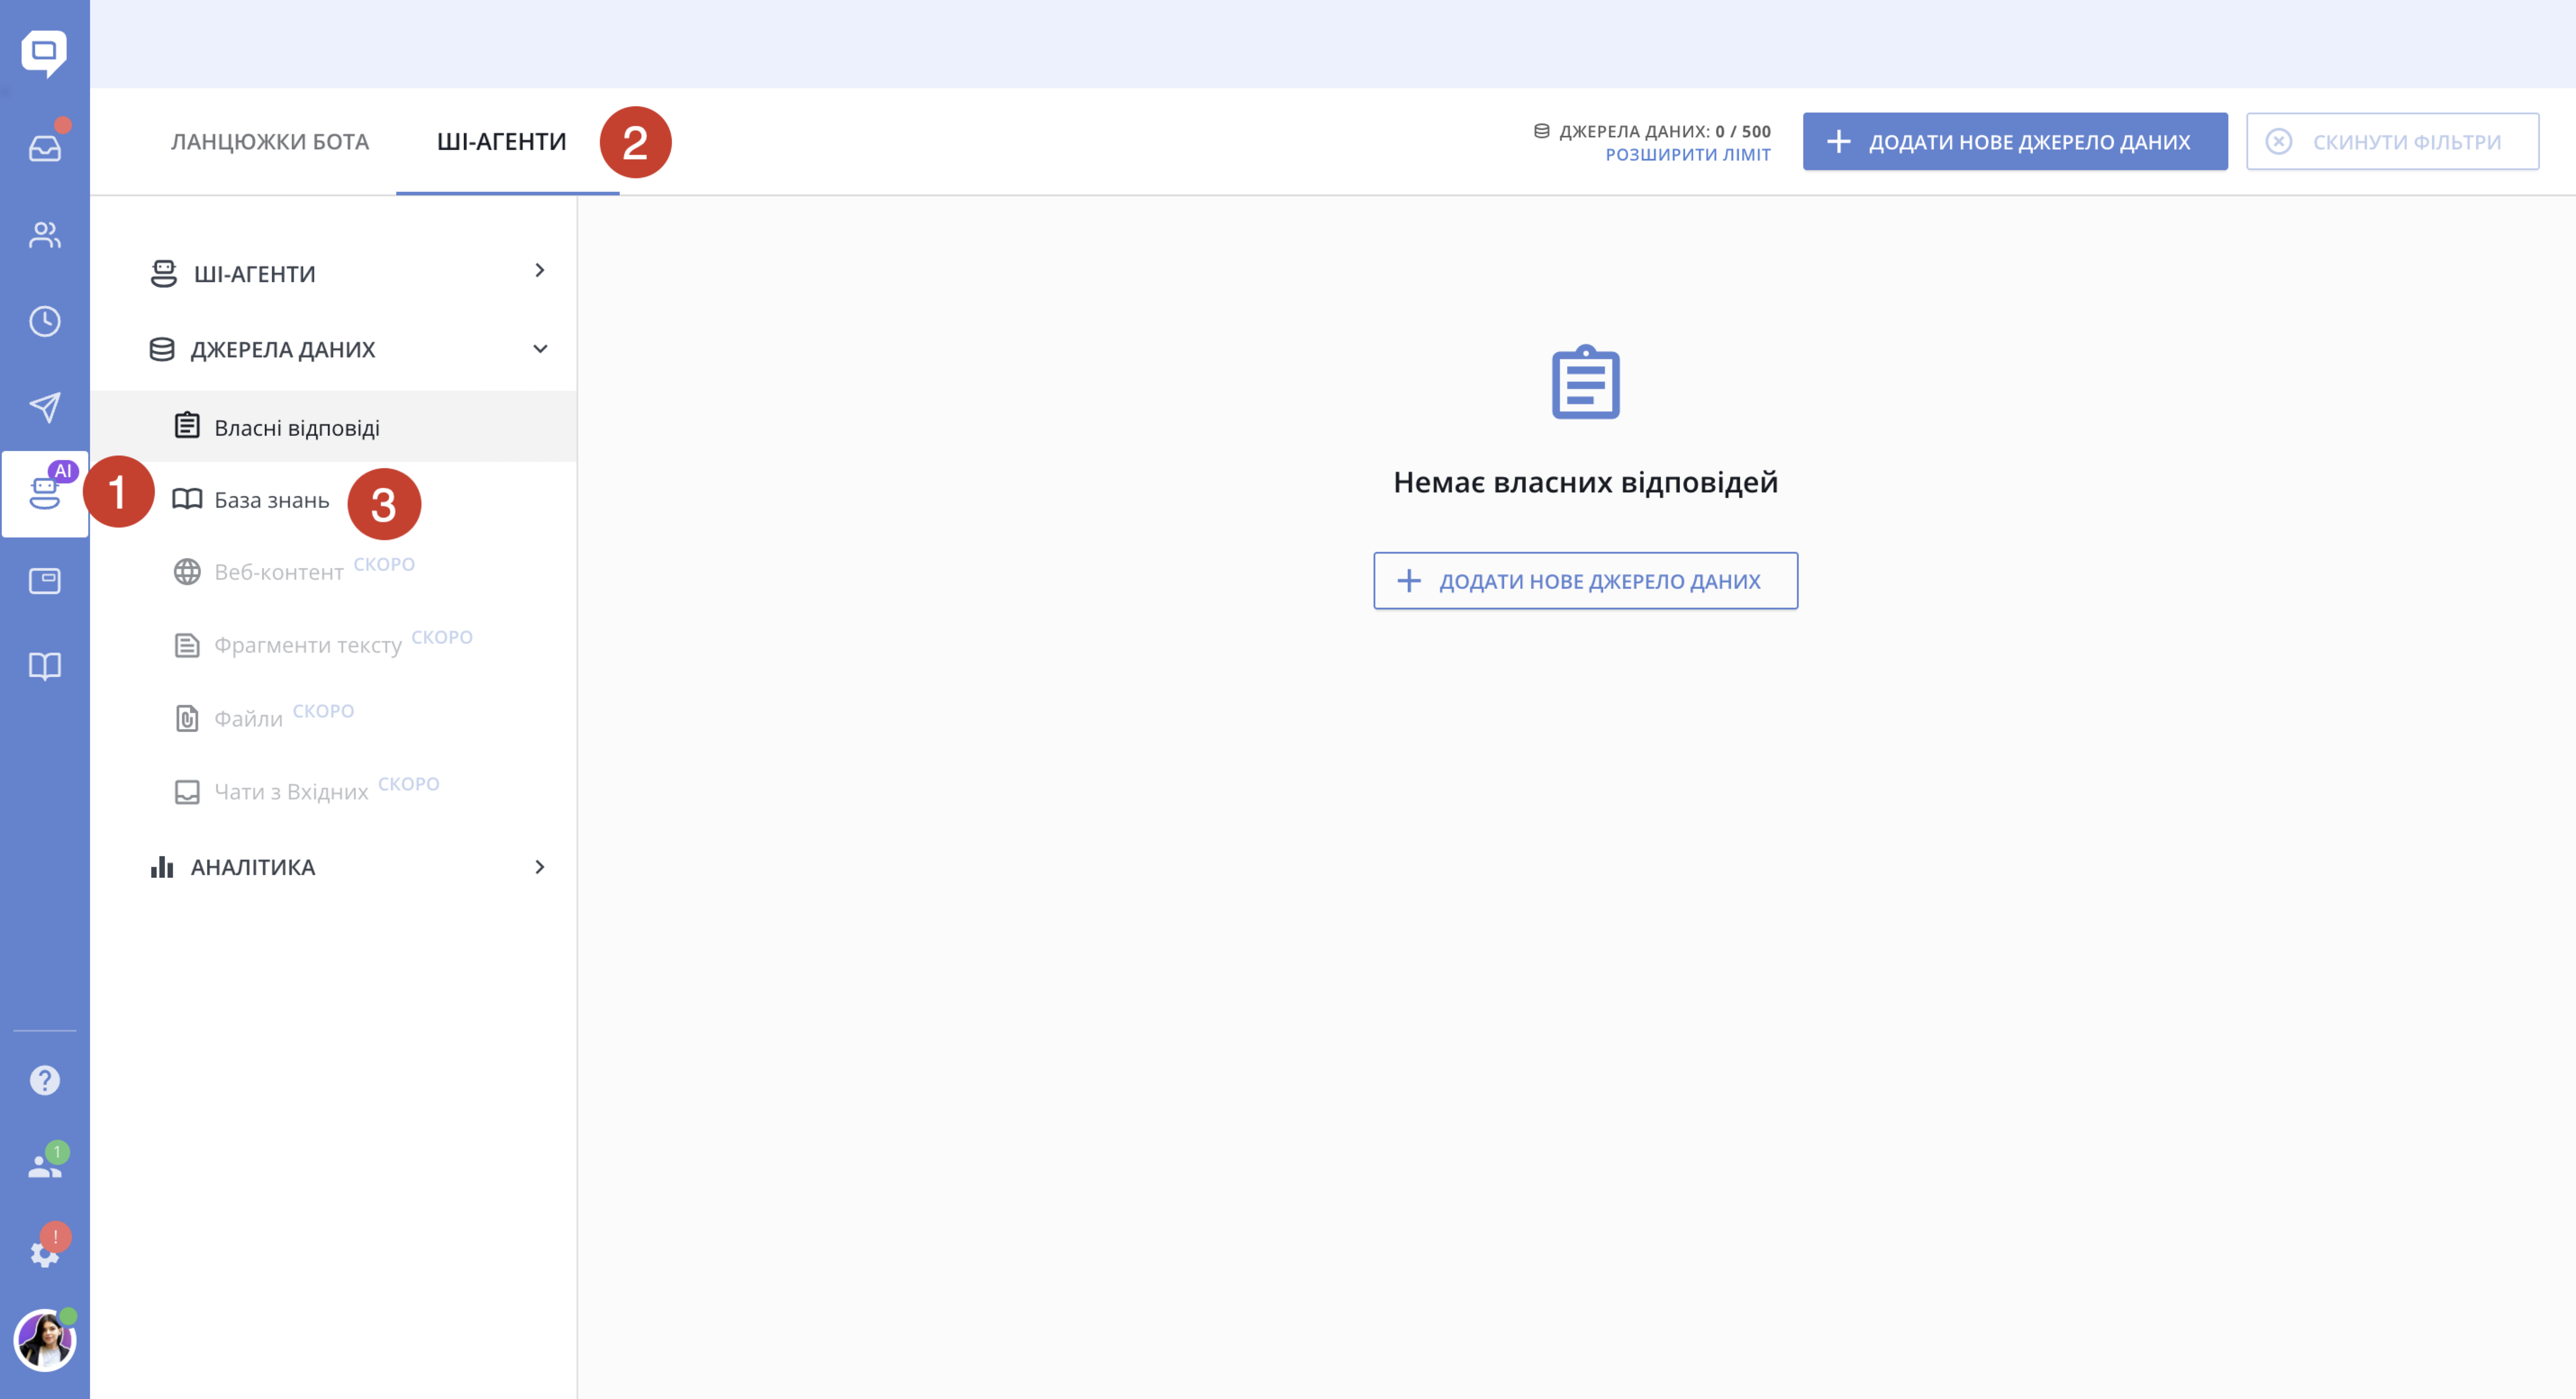Open the Власні відповіді item
Image resolution: width=2576 pixels, height=1399 pixels.
pos(334,427)
